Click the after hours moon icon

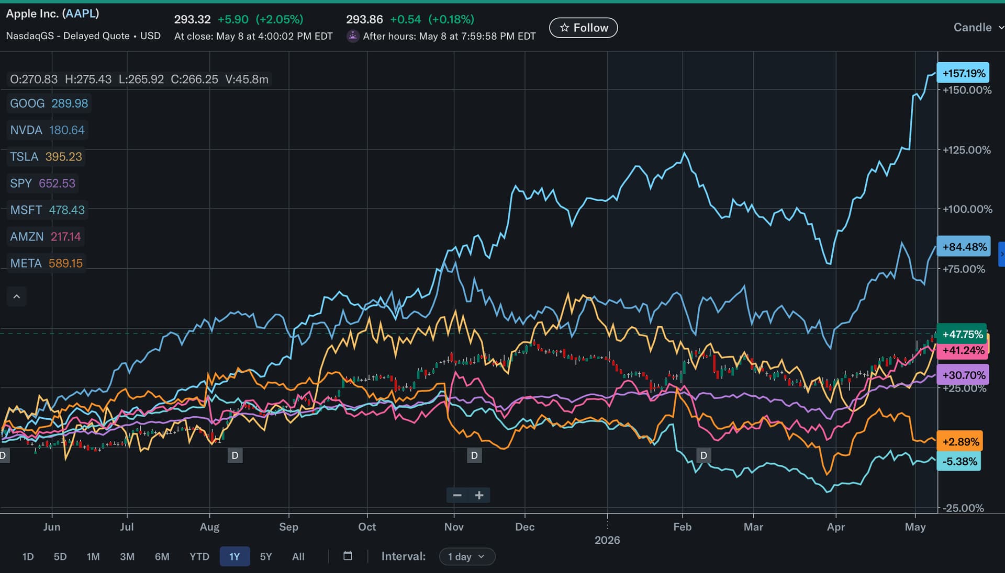(x=353, y=36)
